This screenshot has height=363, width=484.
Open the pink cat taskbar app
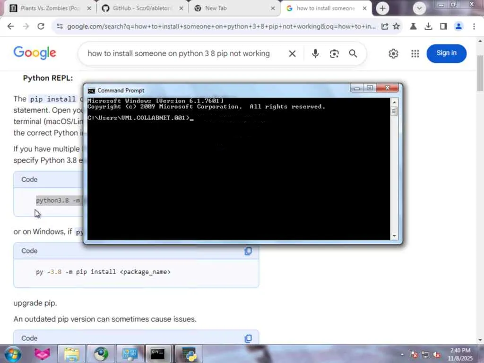click(42, 354)
